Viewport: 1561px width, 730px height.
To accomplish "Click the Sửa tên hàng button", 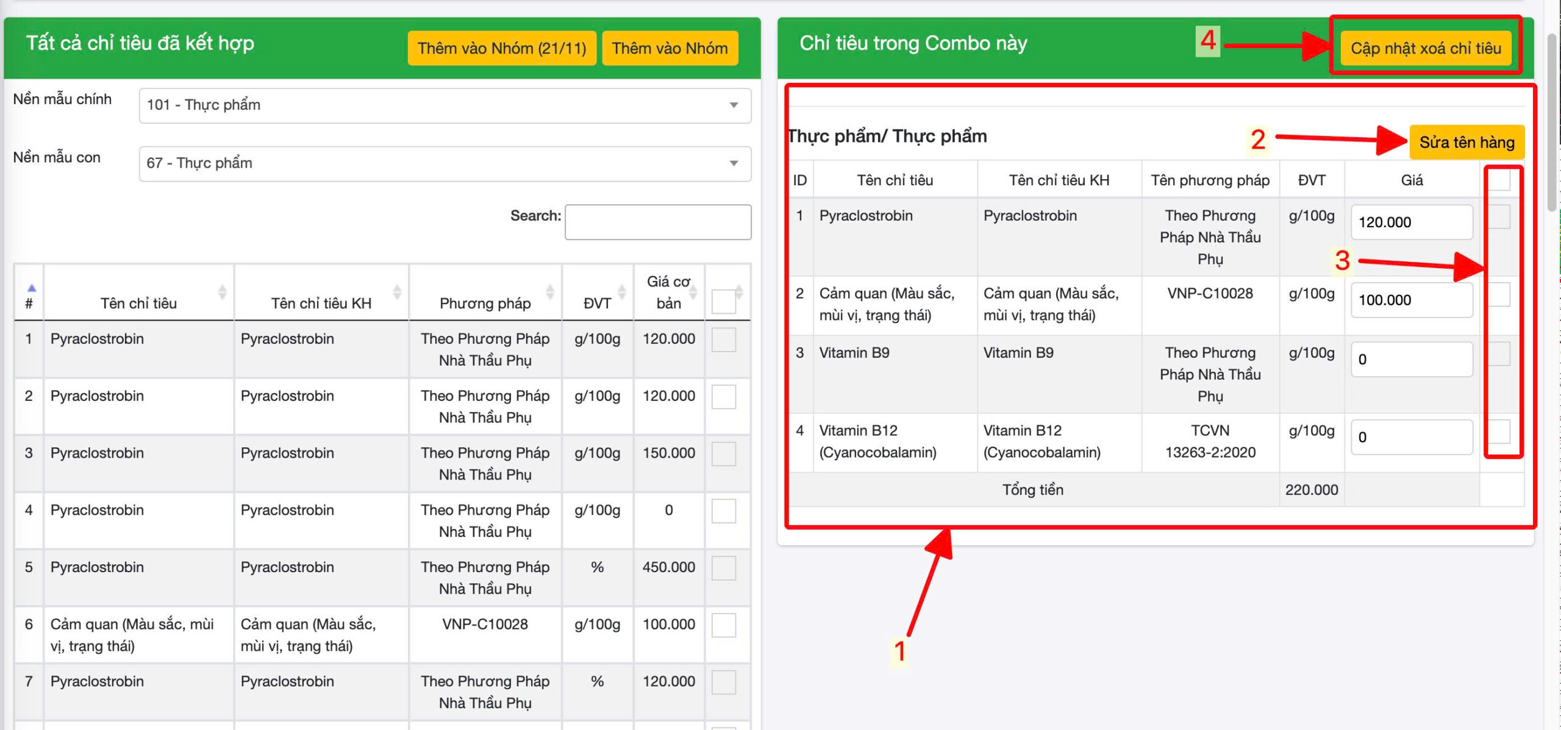I will click(x=1466, y=143).
